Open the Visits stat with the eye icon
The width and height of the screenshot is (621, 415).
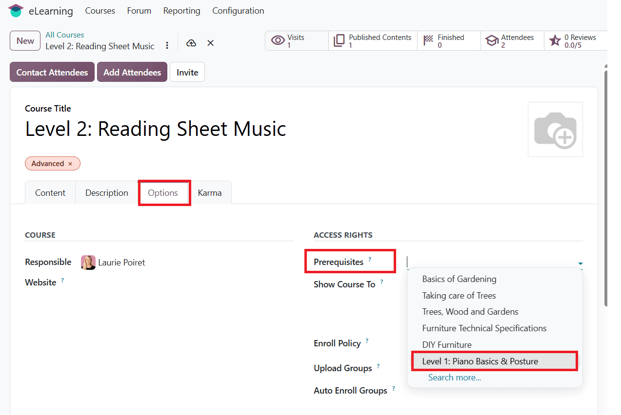pos(297,41)
